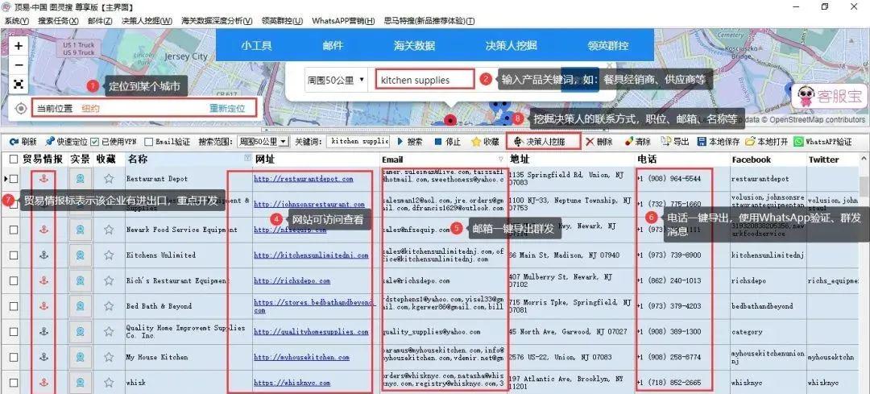
Task: Click the kitchen supplies map search field
Action: pyautogui.click(x=425, y=80)
